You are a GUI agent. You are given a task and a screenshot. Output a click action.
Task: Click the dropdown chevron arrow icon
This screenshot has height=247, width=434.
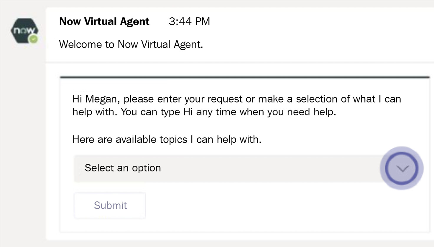[x=402, y=168]
